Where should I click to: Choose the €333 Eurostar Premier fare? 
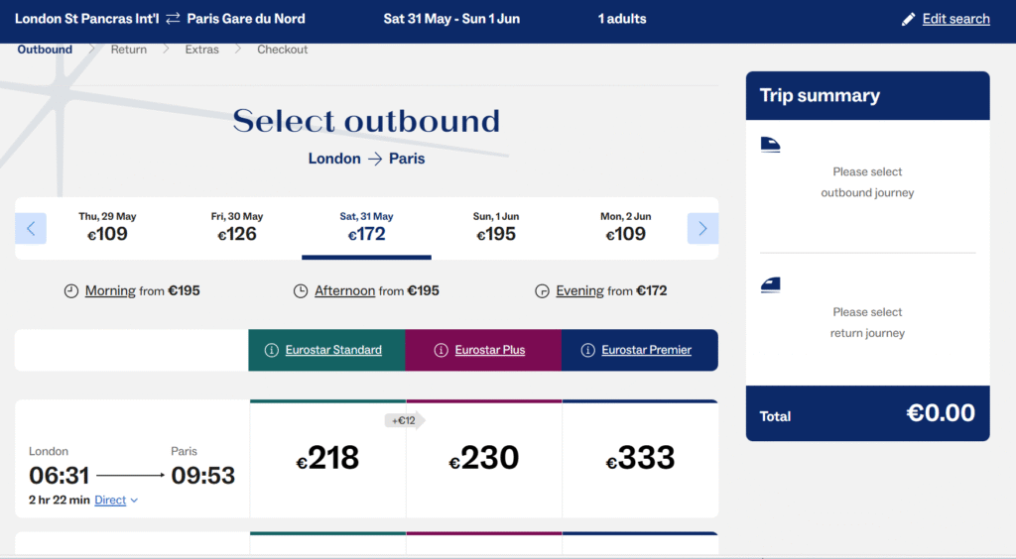point(640,459)
